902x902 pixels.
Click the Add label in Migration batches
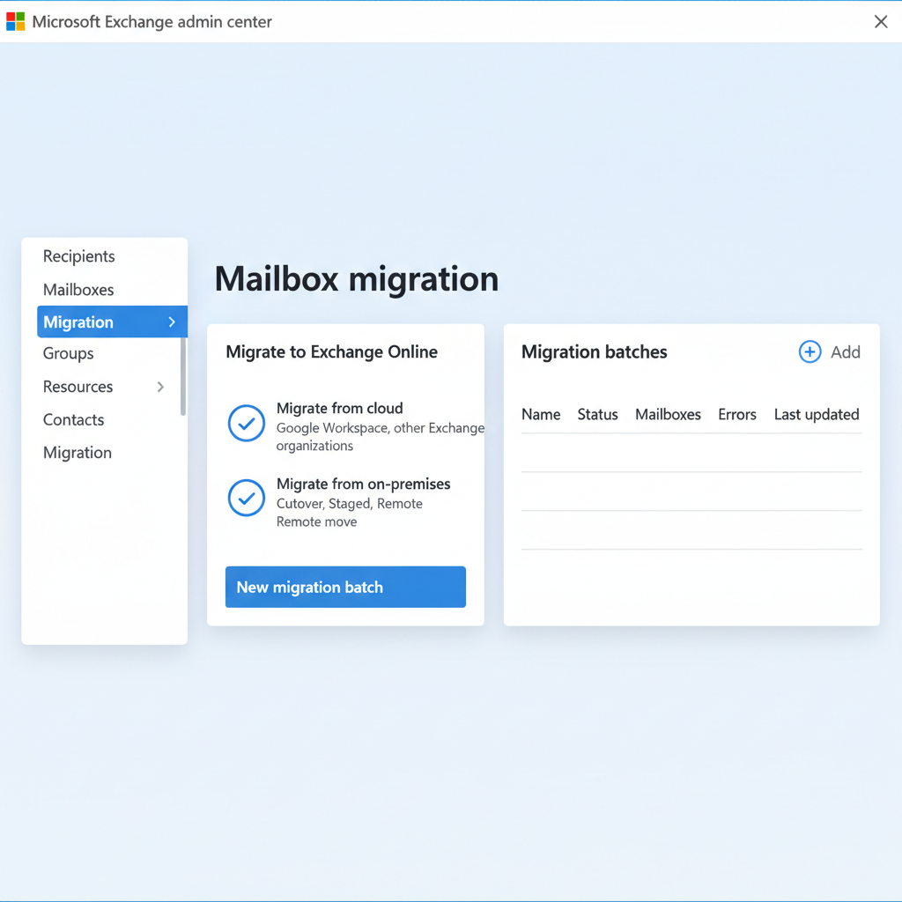click(x=845, y=352)
